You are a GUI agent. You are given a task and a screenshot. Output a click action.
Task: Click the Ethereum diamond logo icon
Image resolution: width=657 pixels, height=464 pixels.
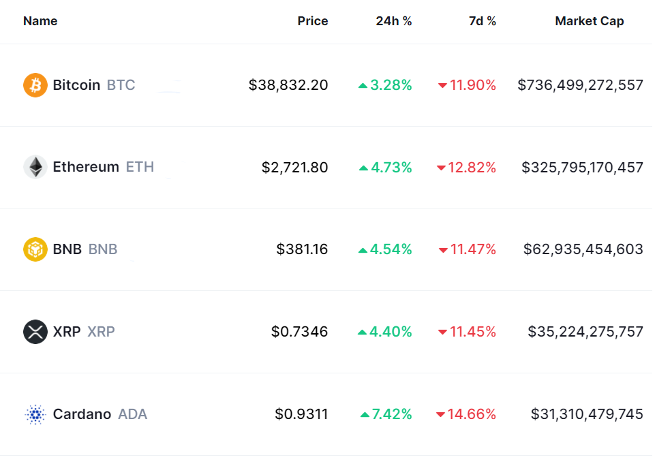35,167
